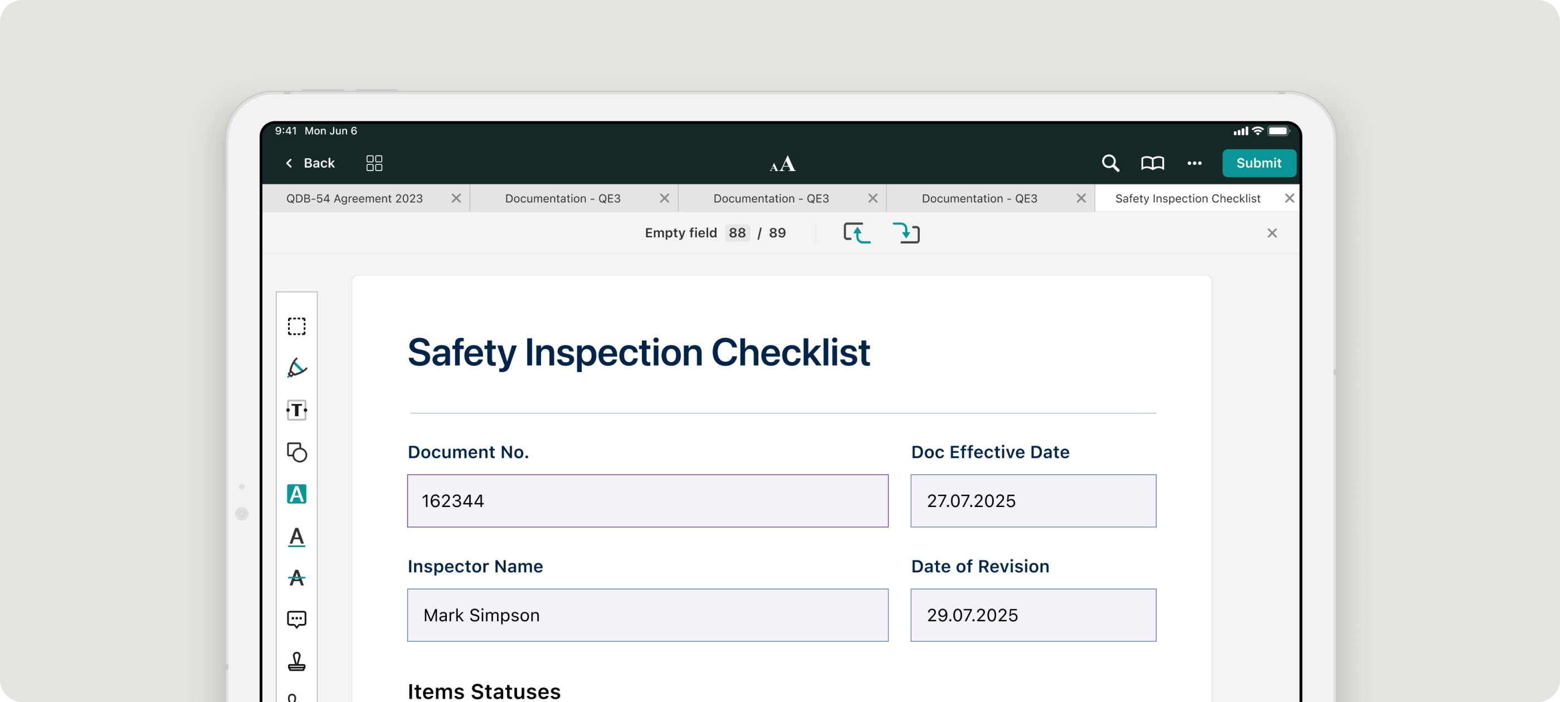
Task: Open search in document
Action: [1110, 163]
